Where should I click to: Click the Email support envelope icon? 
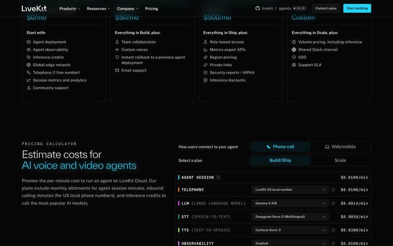coord(117,70)
